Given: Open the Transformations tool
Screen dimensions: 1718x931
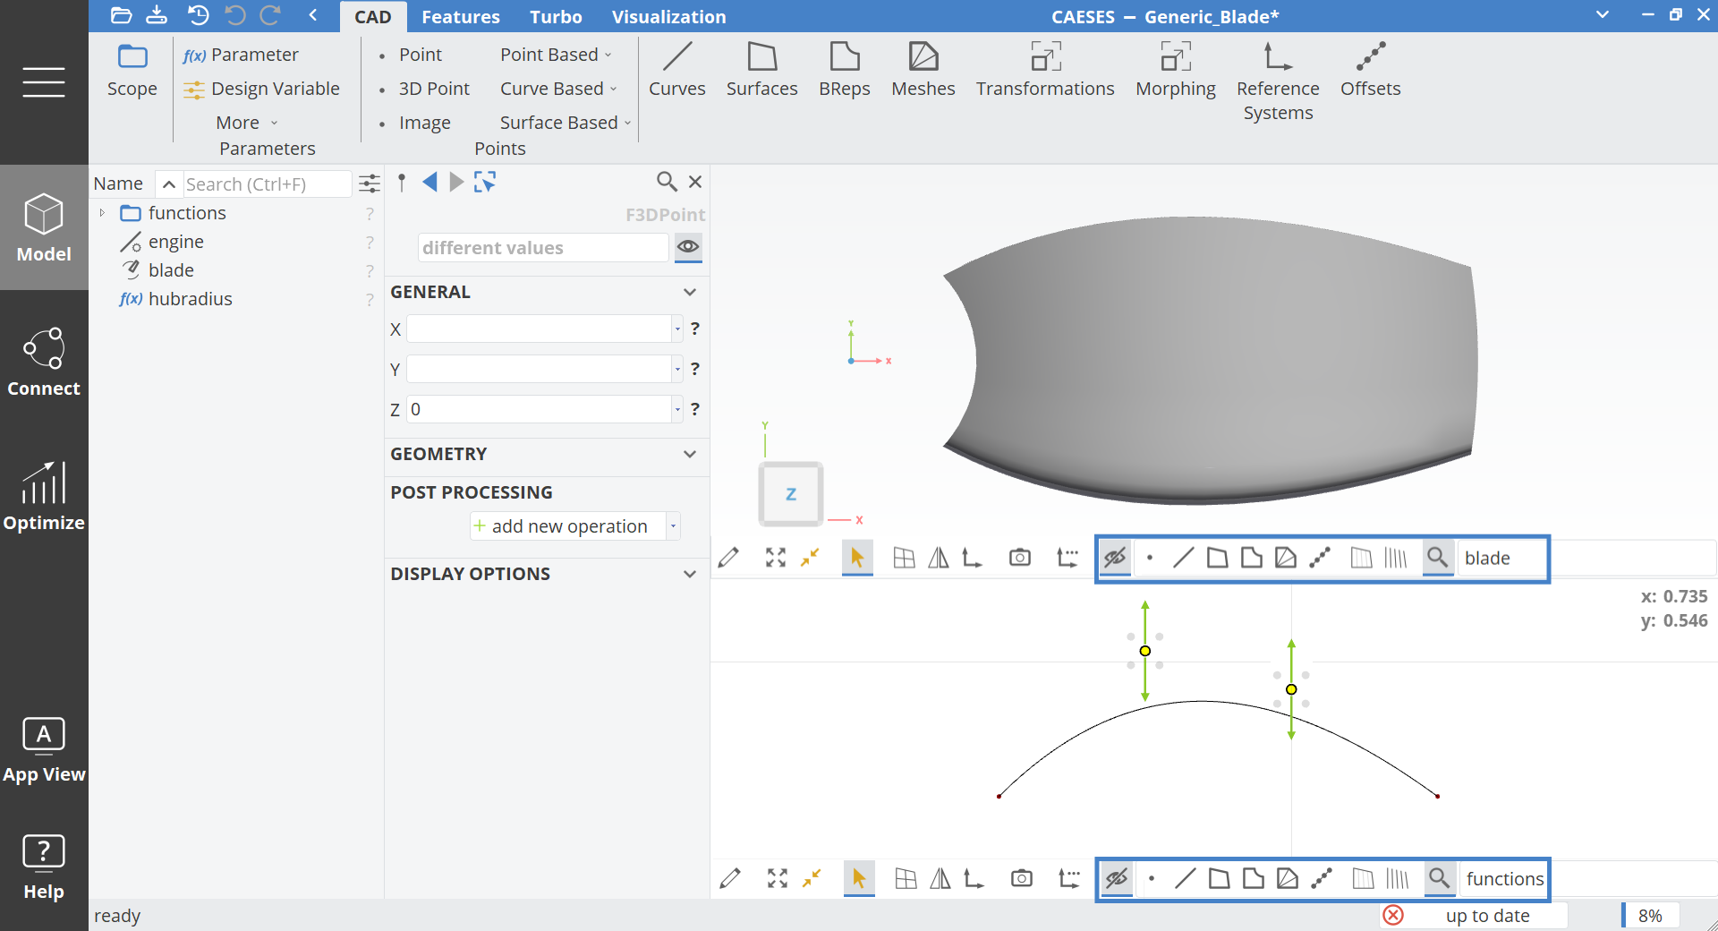Looking at the screenshot, I should [1044, 69].
